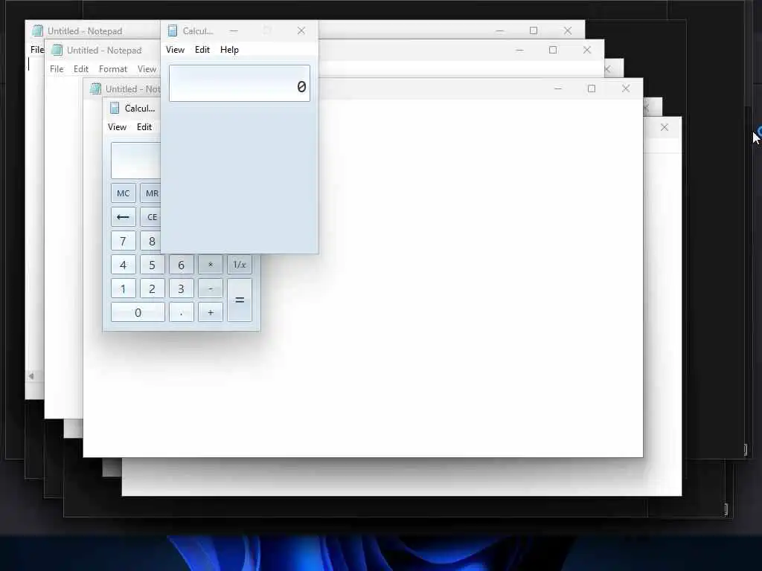Open File menu in the rearmost Notepad window
762x571 pixels.
37,50
